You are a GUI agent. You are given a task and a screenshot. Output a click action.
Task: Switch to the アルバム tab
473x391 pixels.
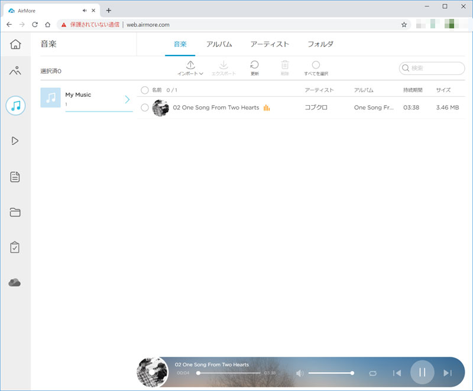219,44
